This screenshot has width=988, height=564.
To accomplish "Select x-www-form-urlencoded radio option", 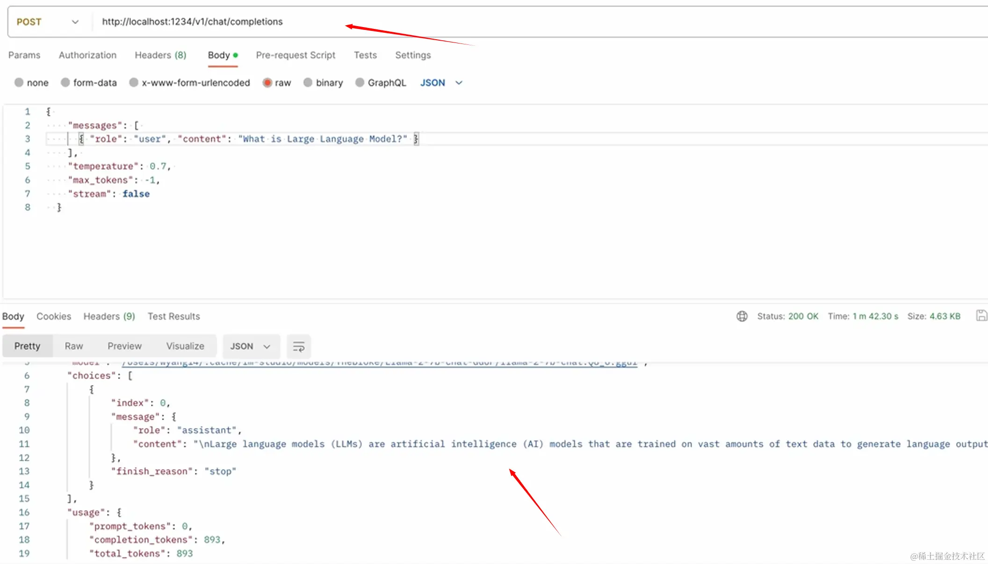I will [134, 83].
